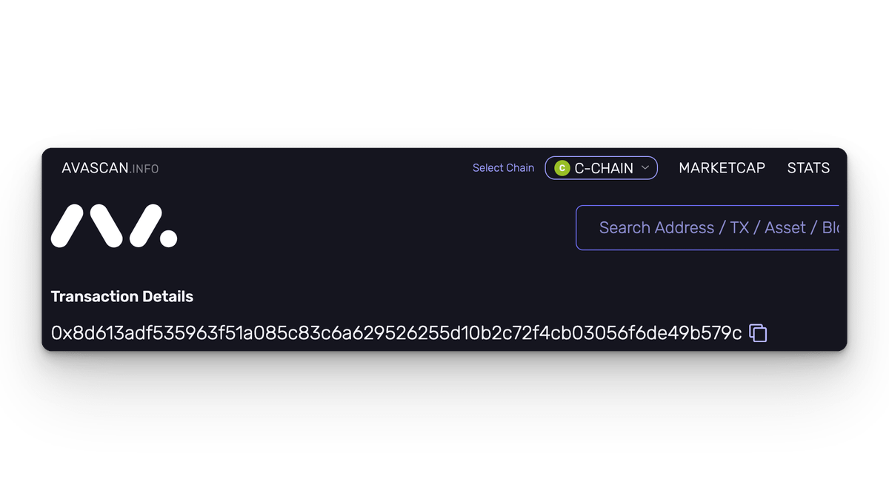Screen dimensions: 889x499
Task: Go to the STATS page
Action: point(808,168)
